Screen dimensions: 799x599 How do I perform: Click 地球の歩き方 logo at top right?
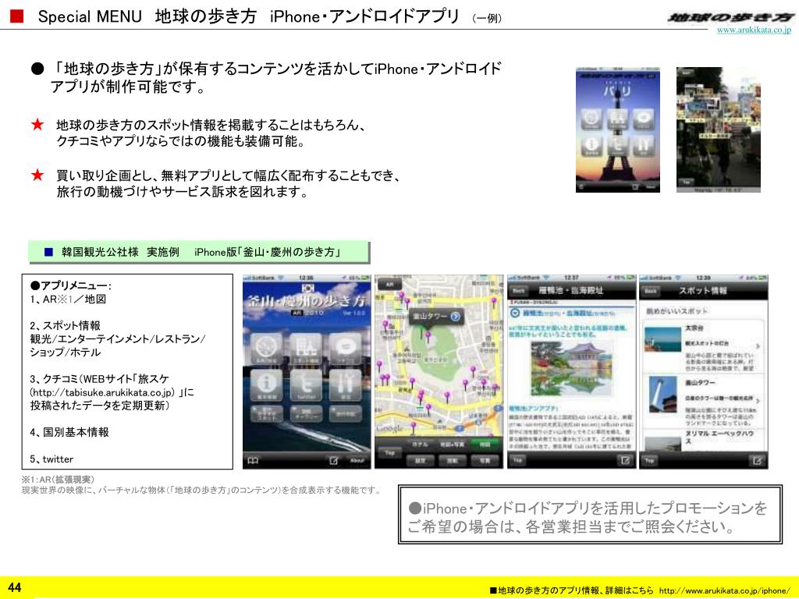(x=730, y=17)
